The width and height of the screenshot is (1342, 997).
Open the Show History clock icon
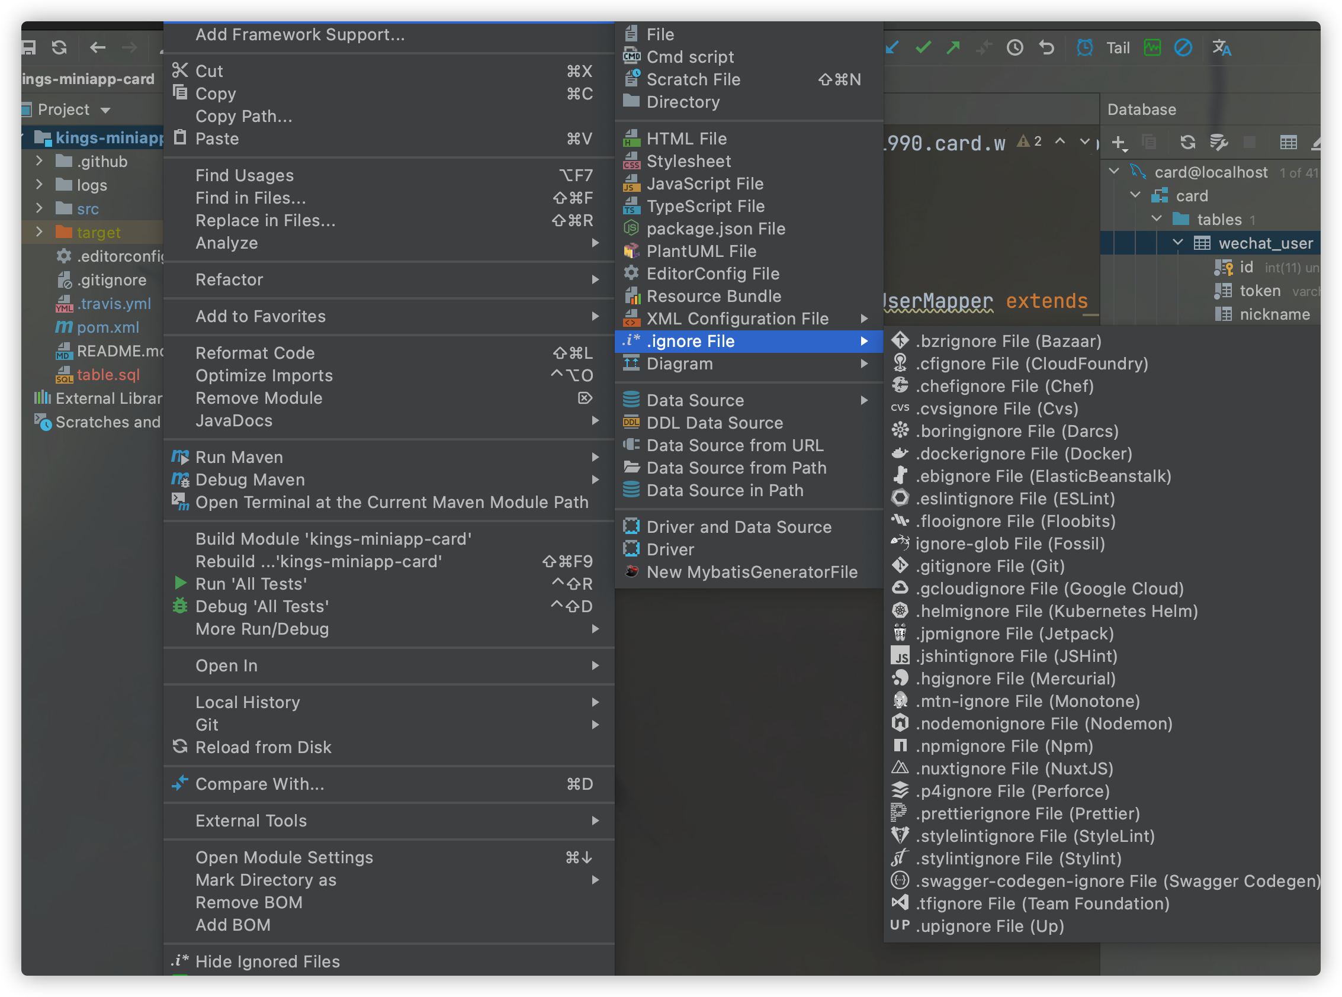tap(1015, 47)
